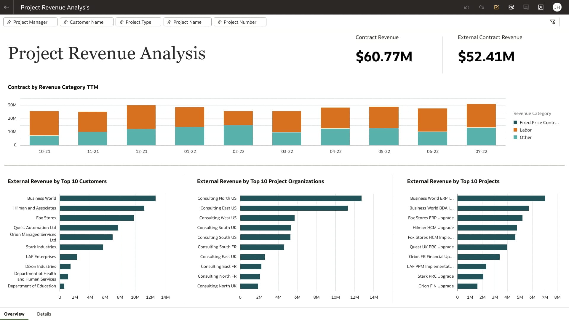Switch to the Details tab
Viewport: 569px width, 320px height.
click(x=44, y=314)
